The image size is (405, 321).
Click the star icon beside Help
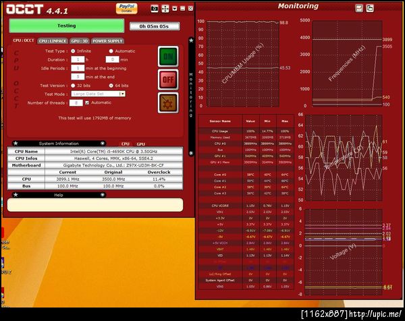click(16, 195)
